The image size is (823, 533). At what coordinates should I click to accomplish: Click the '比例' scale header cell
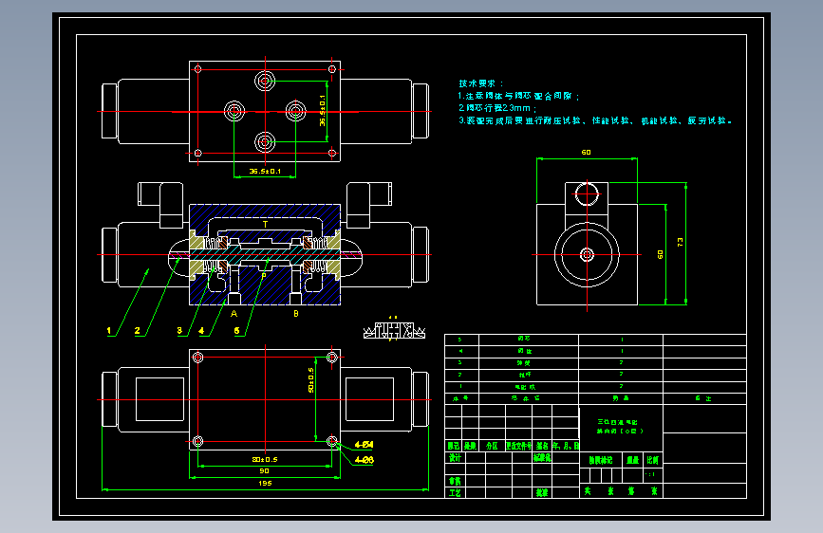click(652, 460)
